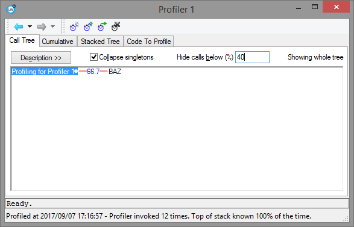Click the Showing whole tree label
The image size is (354, 227).
315,57
